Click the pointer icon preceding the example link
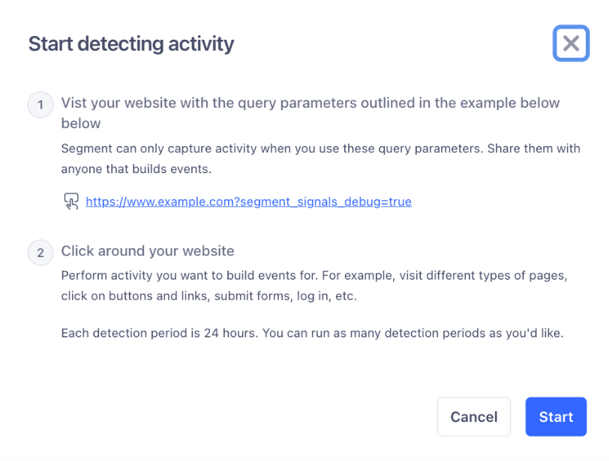The height and width of the screenshot is (461, 609). point(71,201)
